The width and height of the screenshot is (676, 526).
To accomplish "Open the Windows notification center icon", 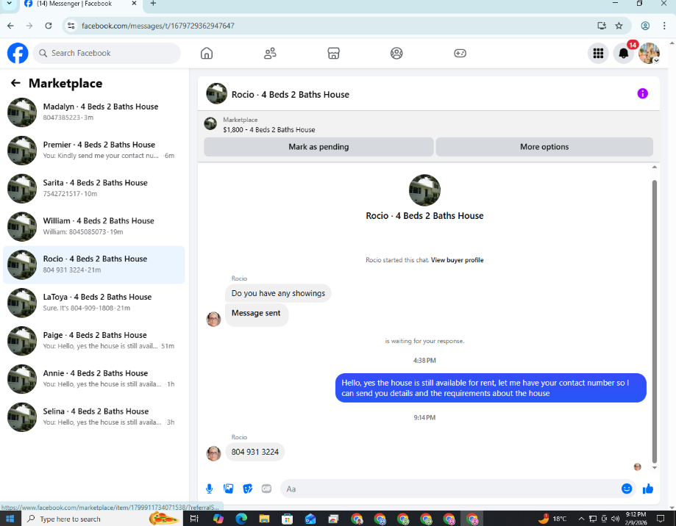I will tap(661, 519).
